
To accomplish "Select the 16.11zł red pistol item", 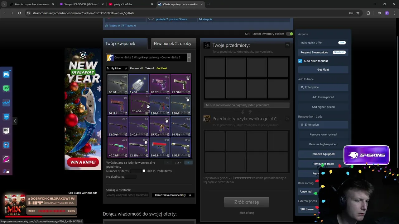I will click(118, 105).
